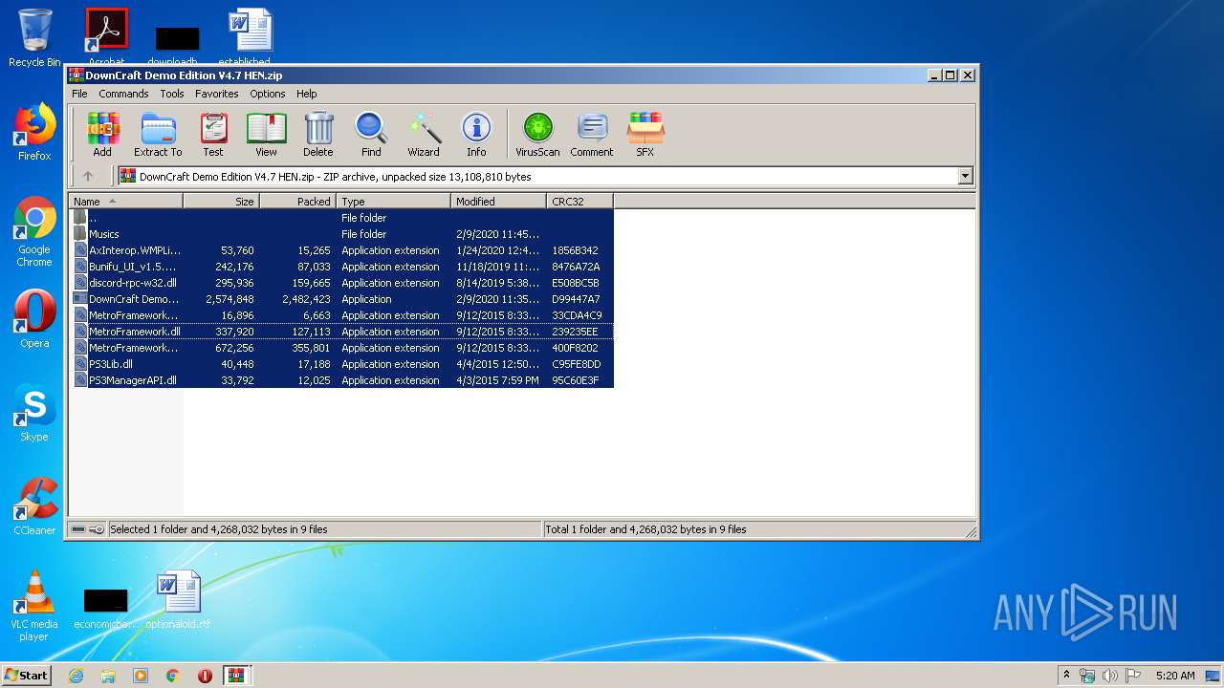Click the Windows Start button
1224x688 pixels.
click(27, 675)
